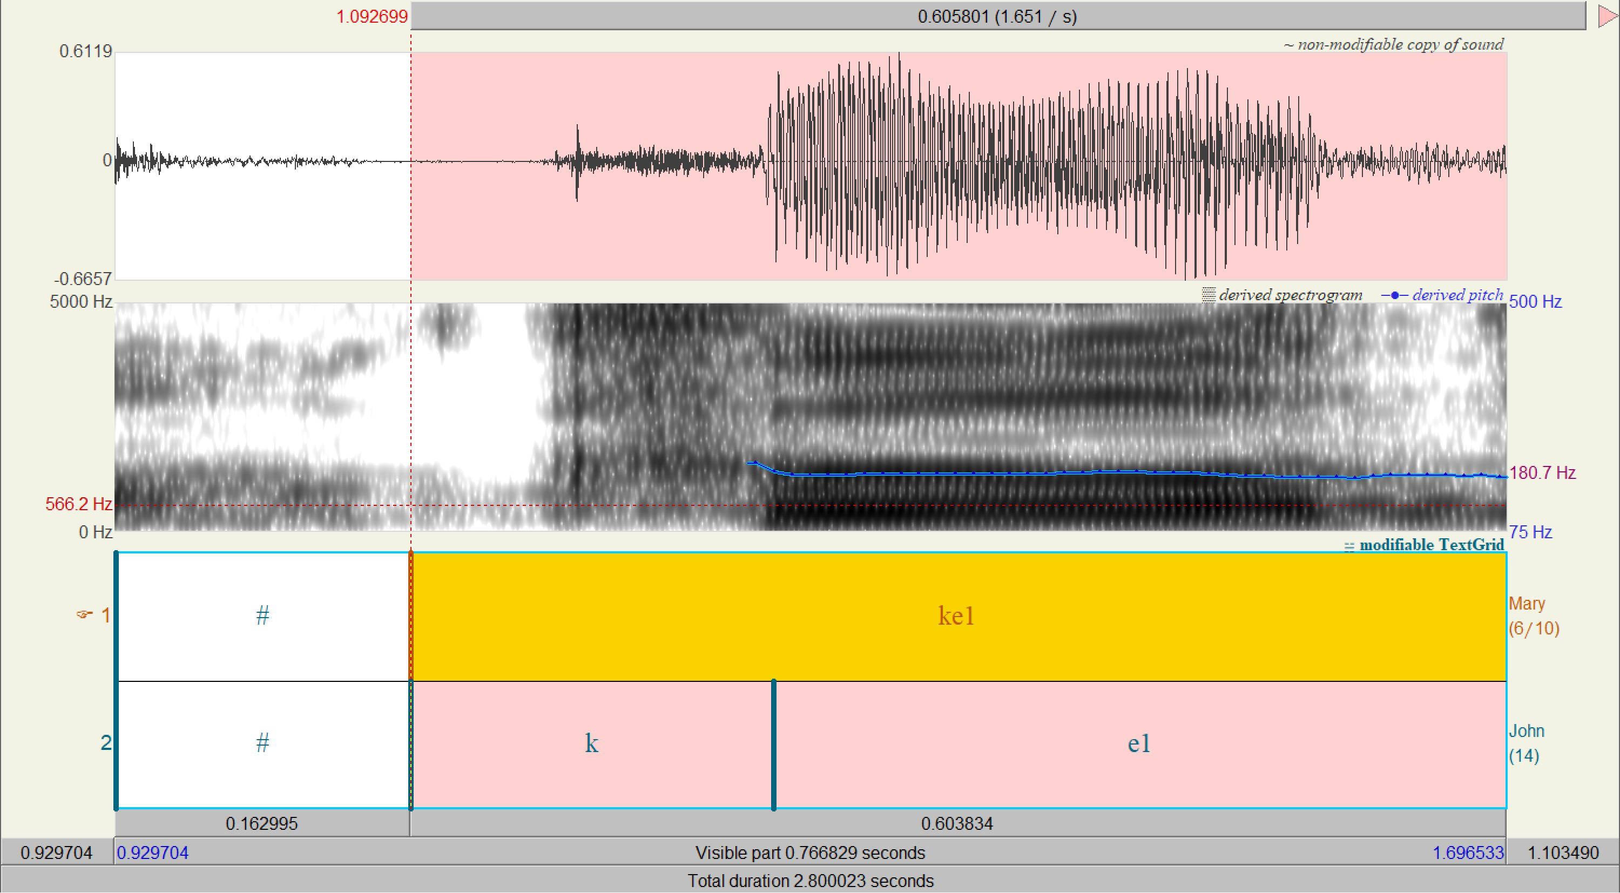The height and width of the screenshot is (893, 1620).
Task: Select tier 2 by its number label
Action: 106,743
